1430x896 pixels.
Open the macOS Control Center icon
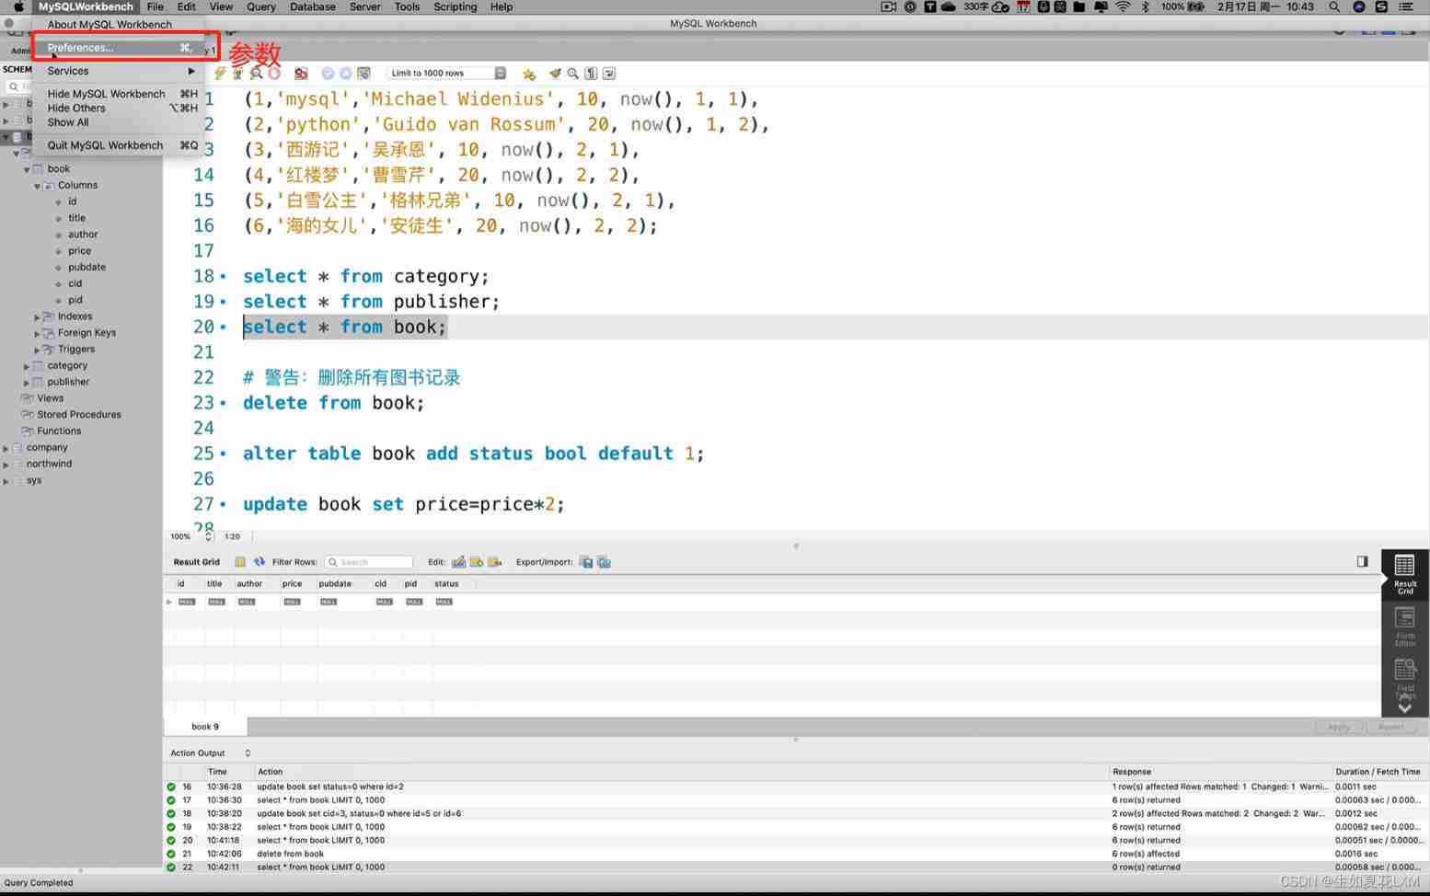click(x=1406, y=6)
